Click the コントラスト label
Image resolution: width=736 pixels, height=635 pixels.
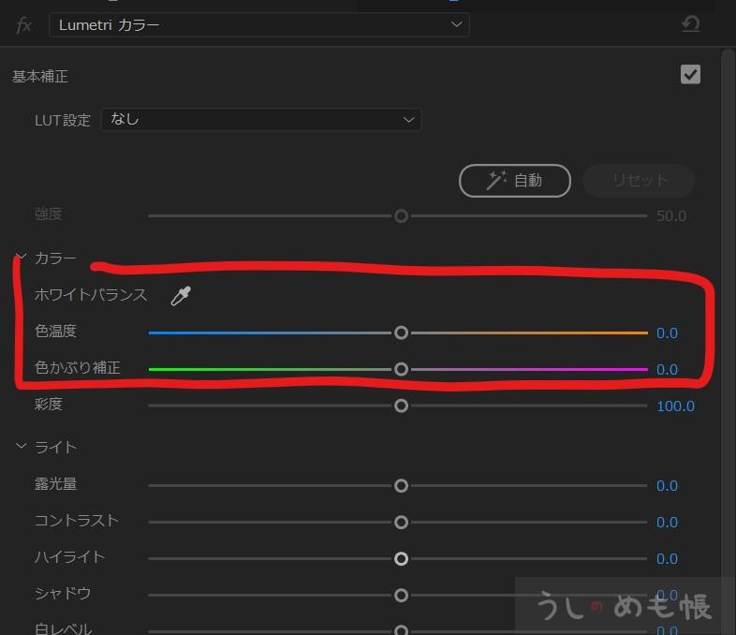[77, 521]
